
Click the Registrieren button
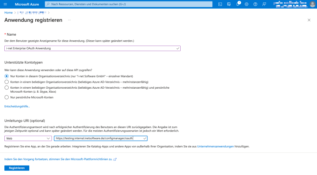(x=17, y=168)
